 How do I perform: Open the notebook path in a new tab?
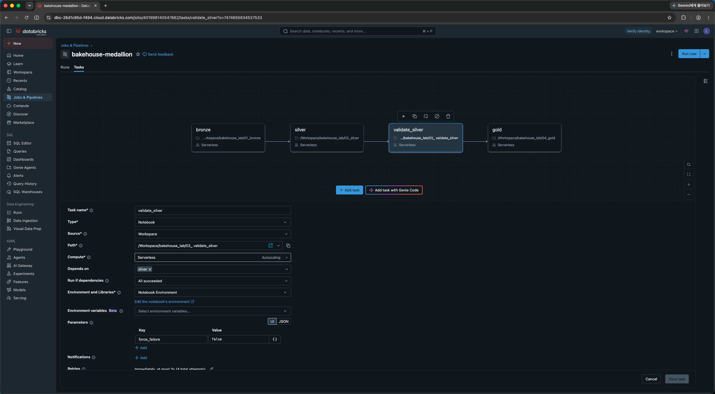click(270, 245)
